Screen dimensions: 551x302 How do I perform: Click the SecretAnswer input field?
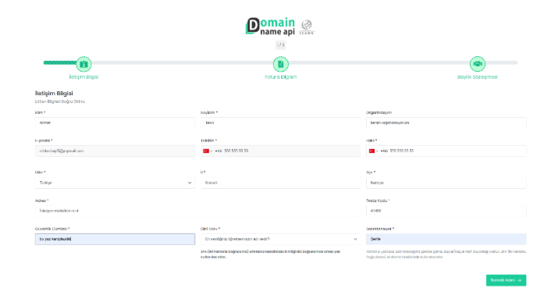coord(446,239)
